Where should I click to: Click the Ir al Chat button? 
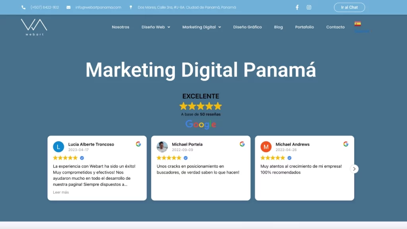[x=349, y=7]
